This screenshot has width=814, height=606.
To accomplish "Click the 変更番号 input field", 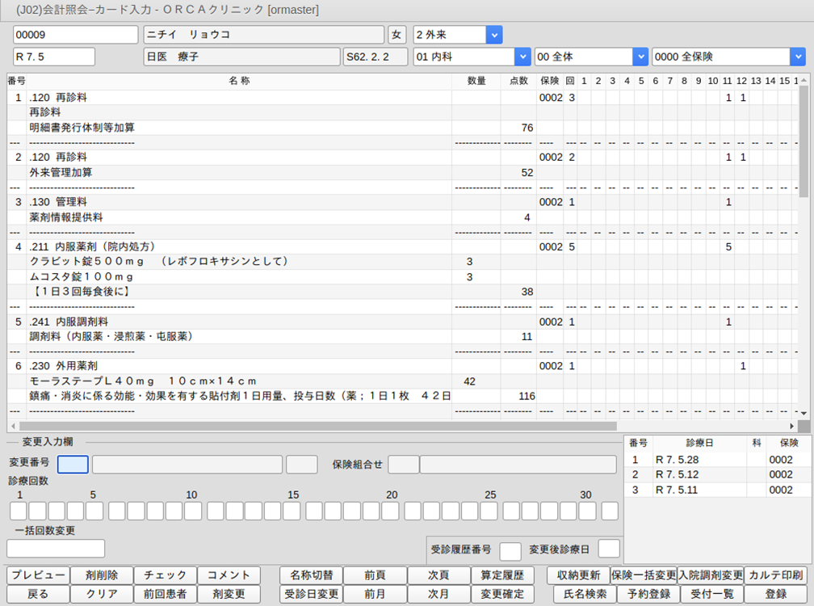I will (x=73, y=464).
